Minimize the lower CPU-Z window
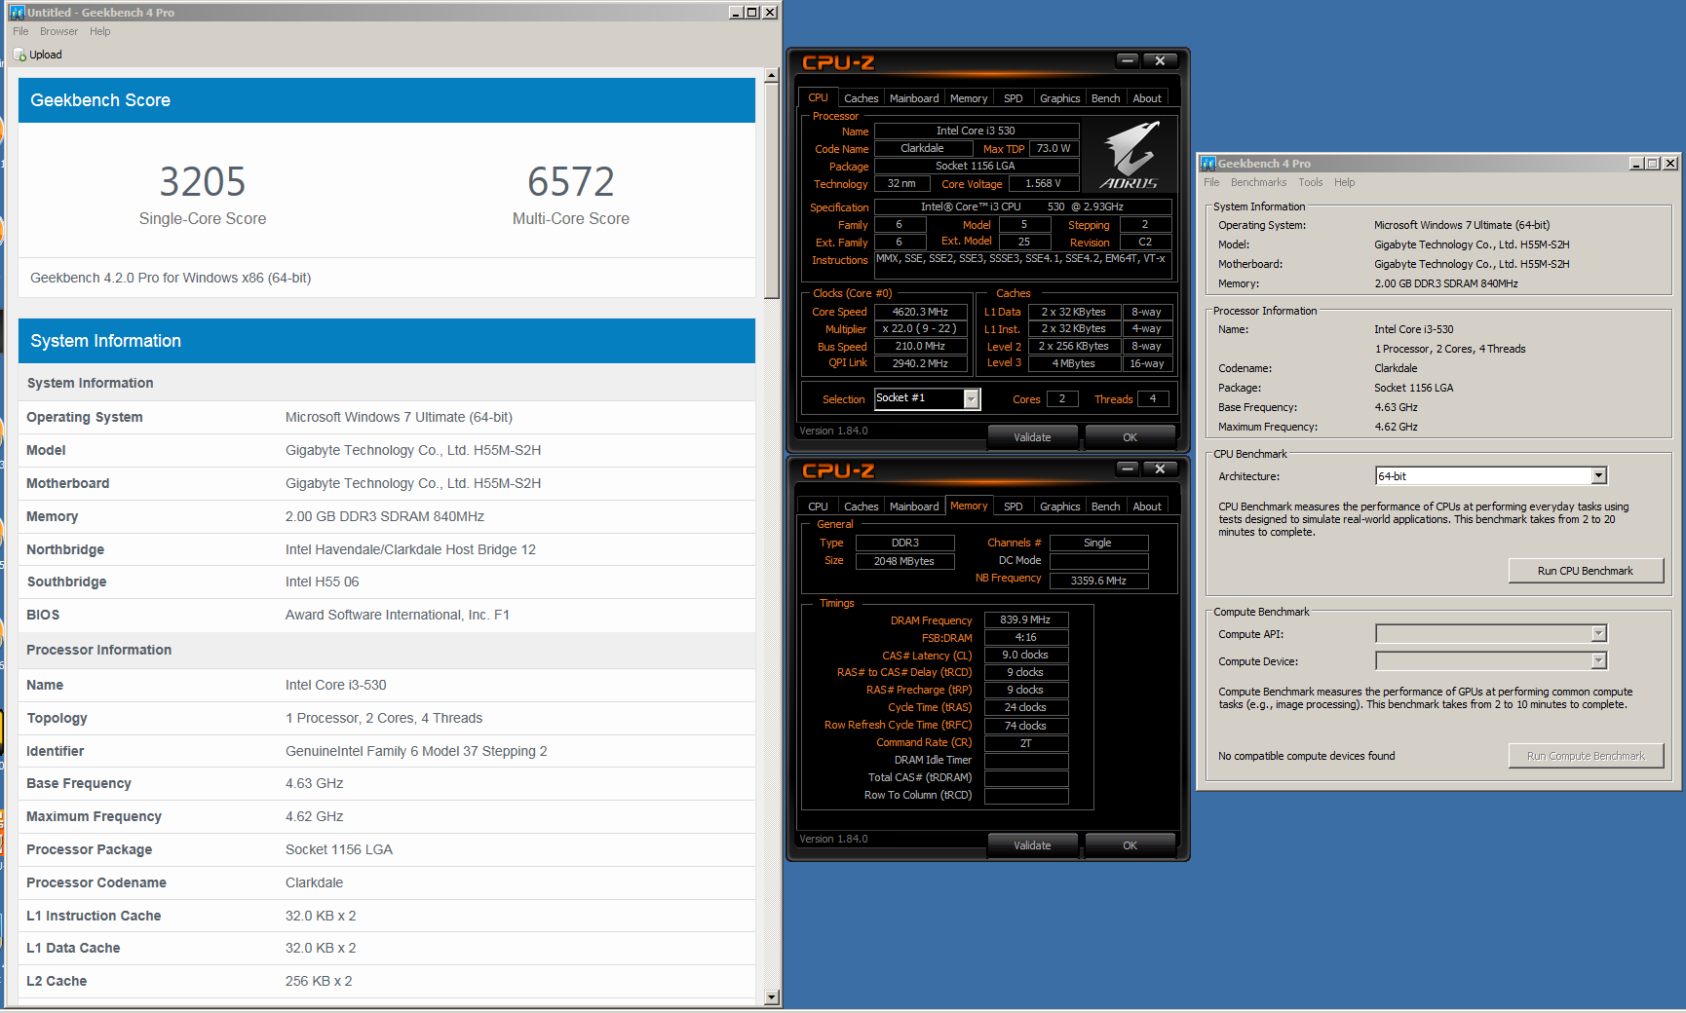The image size is (1686, 1013). point(1128,469)
